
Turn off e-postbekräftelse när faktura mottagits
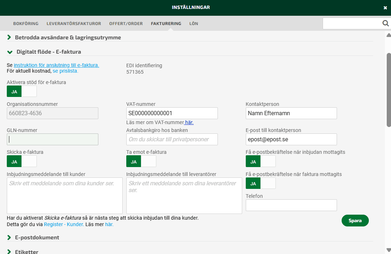pos(268,183)
